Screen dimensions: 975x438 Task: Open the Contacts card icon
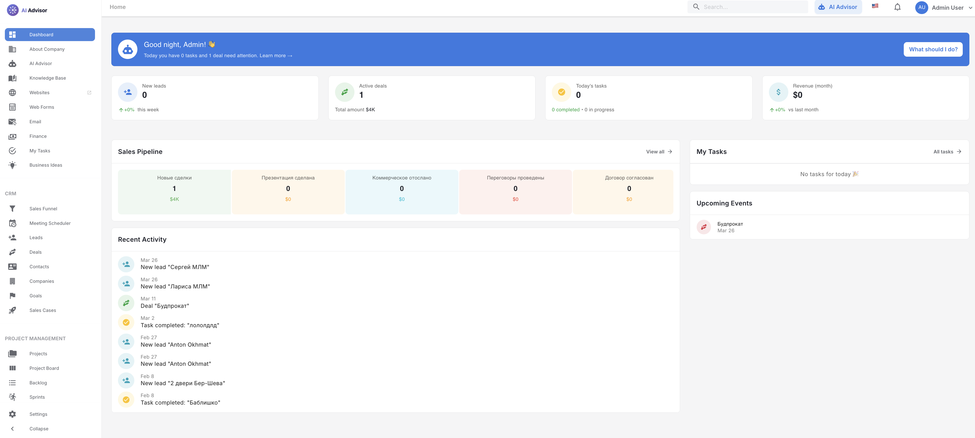coord(13,267)
